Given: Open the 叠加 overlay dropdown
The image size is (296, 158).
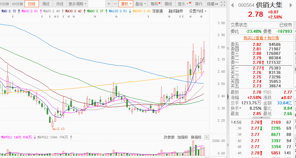Looking at the screenshot, I should click(140, 4).
